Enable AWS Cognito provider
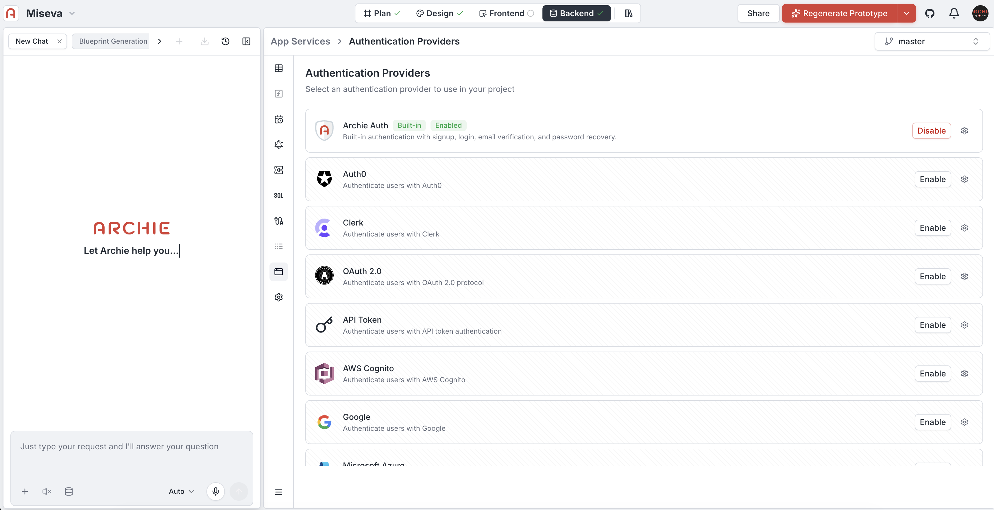The height and width of the screenshot is (510, 994). [933, 374]
